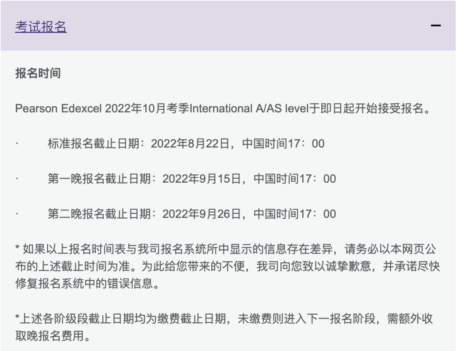The image size is (456, 351).
Task: Select the 第一晚报名截止日期 2022年9月15日 line
Action: 192,179
